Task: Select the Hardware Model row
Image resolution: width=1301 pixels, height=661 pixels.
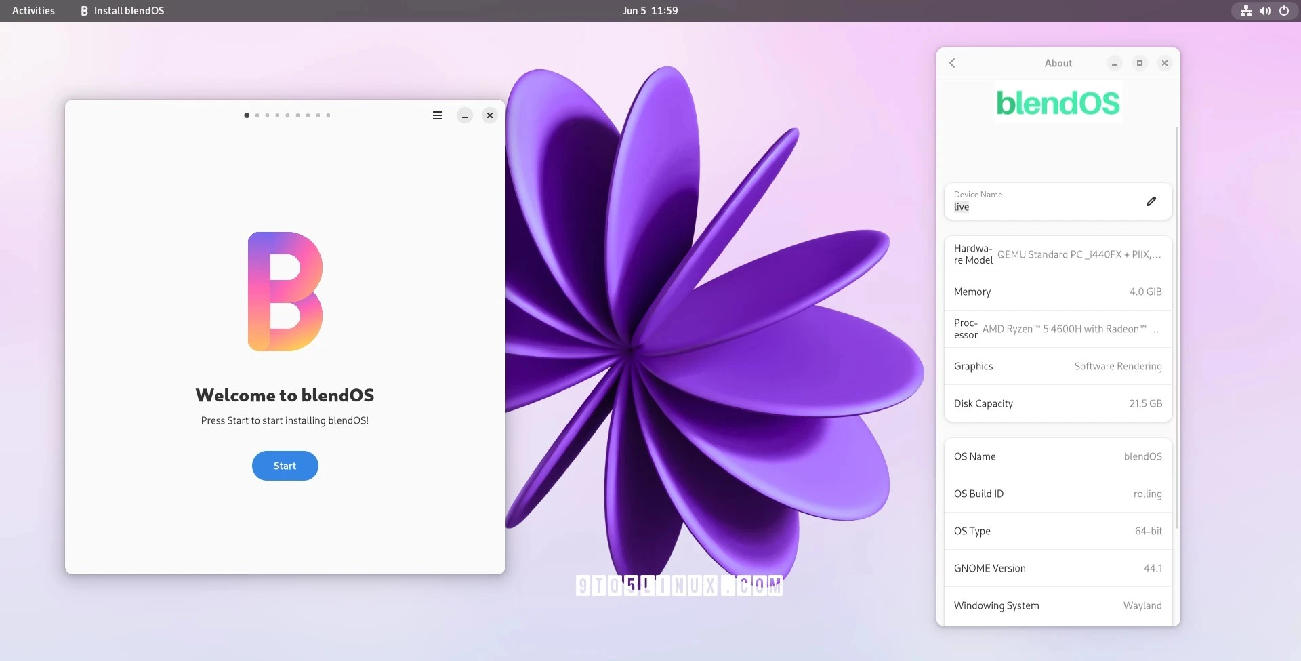Action: pos(1058,254)
